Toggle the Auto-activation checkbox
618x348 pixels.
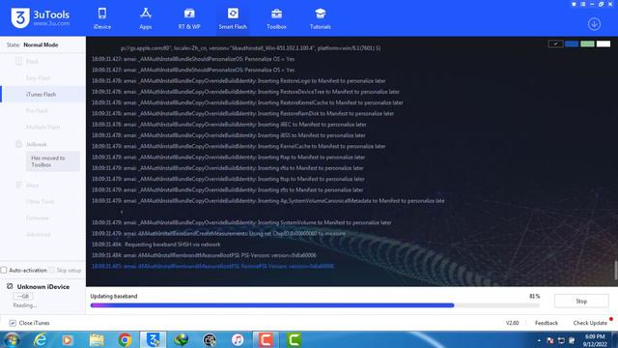(x=4, y=271)
